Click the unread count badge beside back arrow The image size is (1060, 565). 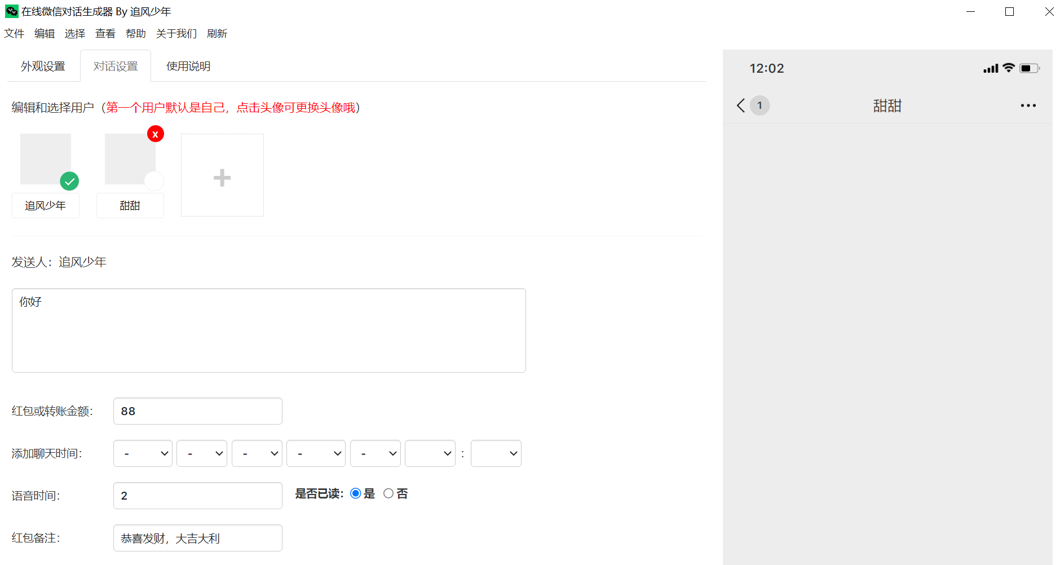(760, 105)
